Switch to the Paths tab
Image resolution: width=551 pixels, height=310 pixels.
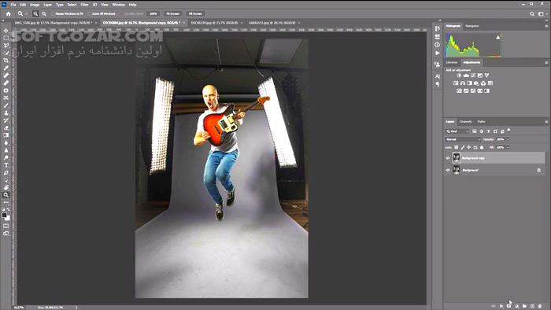(481, 121)
